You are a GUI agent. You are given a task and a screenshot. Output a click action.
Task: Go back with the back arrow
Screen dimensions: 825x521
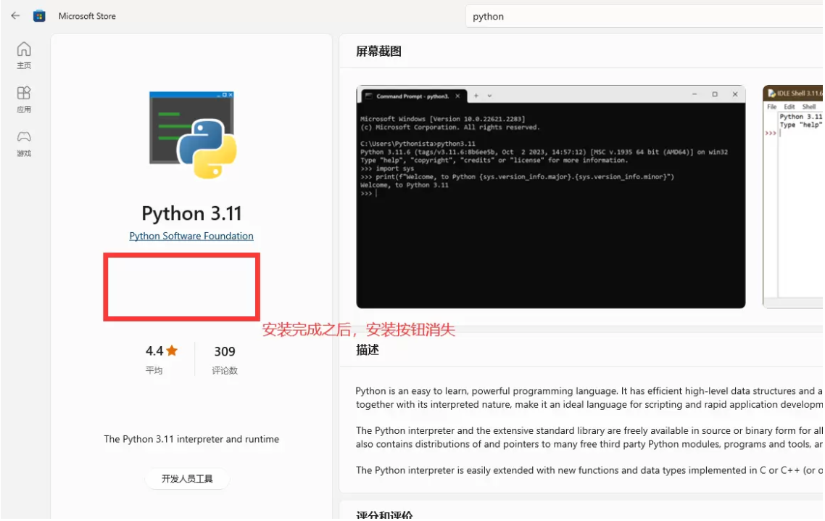15,16
